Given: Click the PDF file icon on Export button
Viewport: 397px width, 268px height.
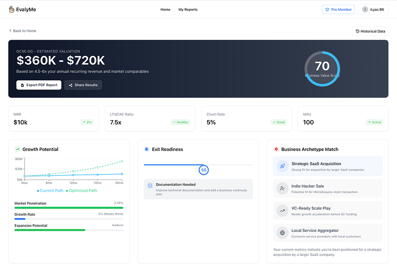Looking at the screenshot, I should 22,85.
